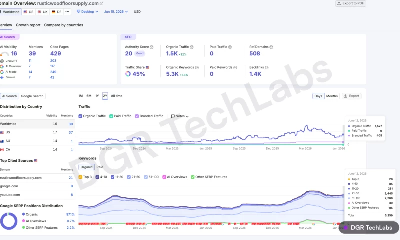Viewport: 400px width, 240px height.
Task: Click the USD currency label
Action: point(137,11)
